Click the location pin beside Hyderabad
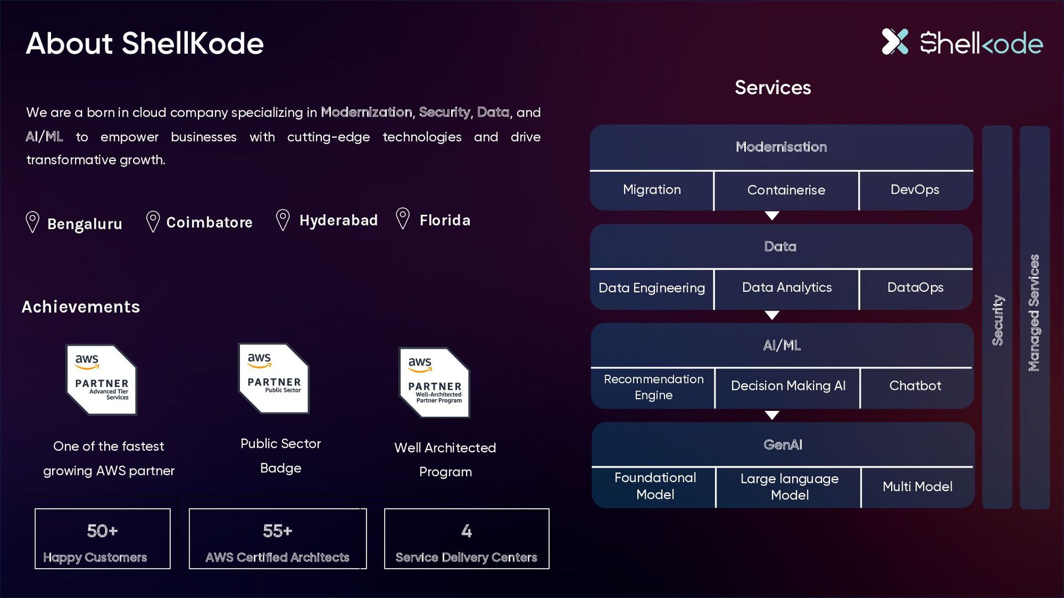This screenshot has height=598, width=1064. point(283,220)
